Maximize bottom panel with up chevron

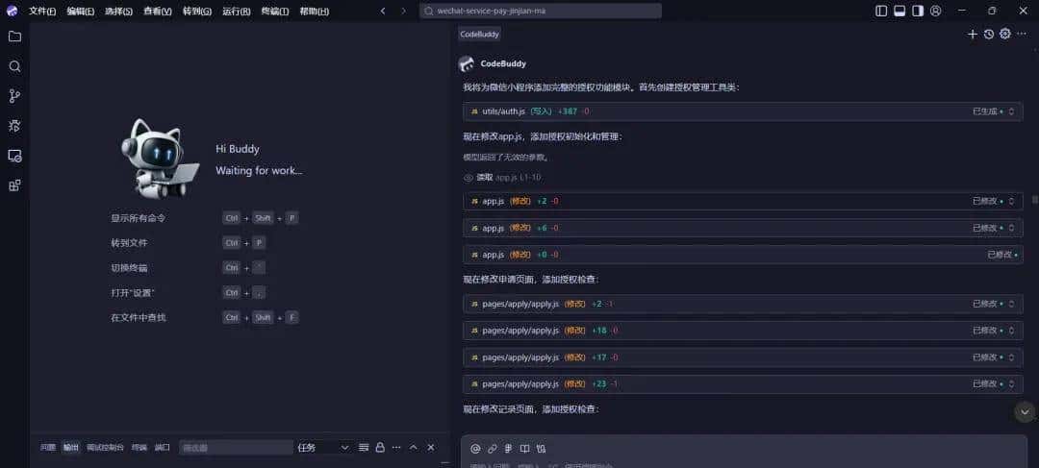(x=414, y=448)
